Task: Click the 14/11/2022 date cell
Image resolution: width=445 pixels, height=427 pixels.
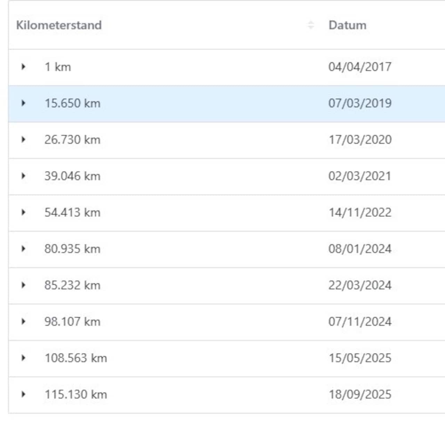Action: click(360, 212)
